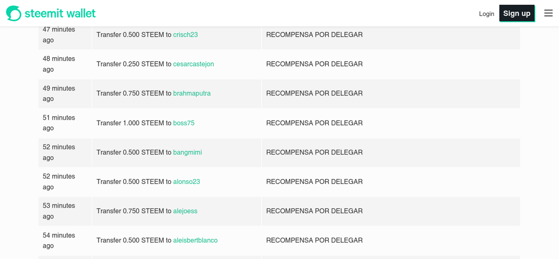Screen dimensions: 559x259
Task: Click memo text in brahmaputra transfer row
Action: (314, 93)
